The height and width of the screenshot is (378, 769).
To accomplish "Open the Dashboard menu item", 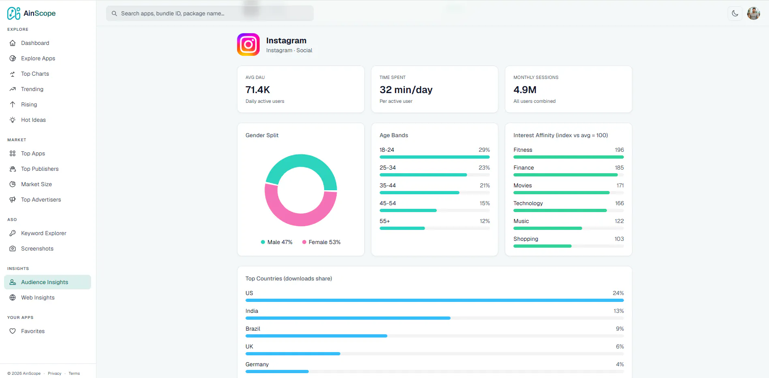I will [48, 43].
